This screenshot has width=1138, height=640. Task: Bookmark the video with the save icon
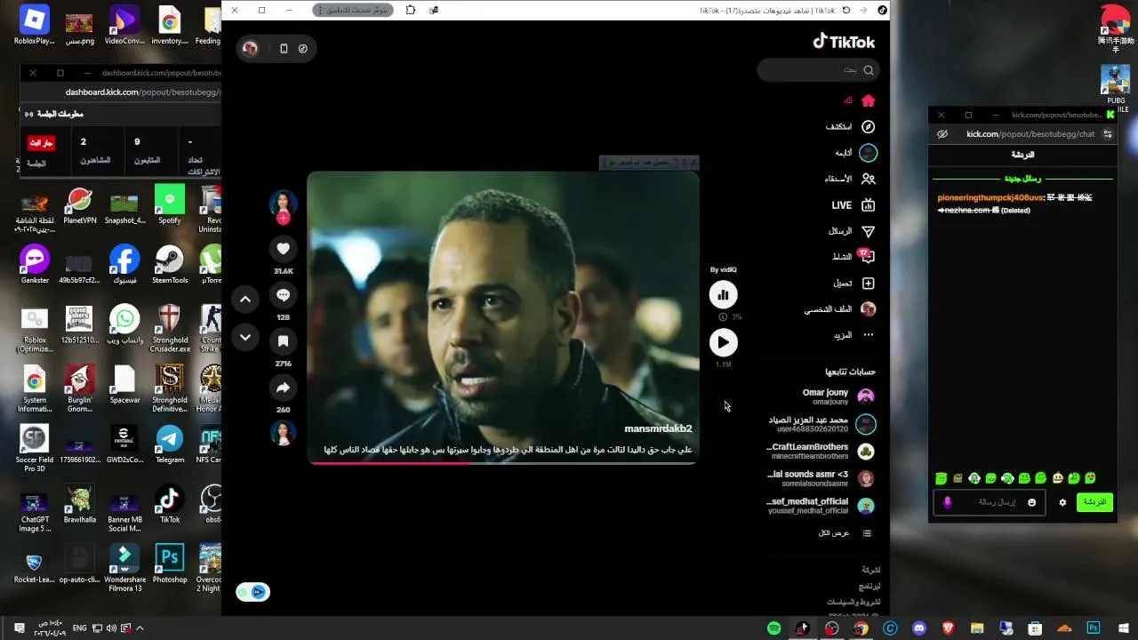click(283, 341)
